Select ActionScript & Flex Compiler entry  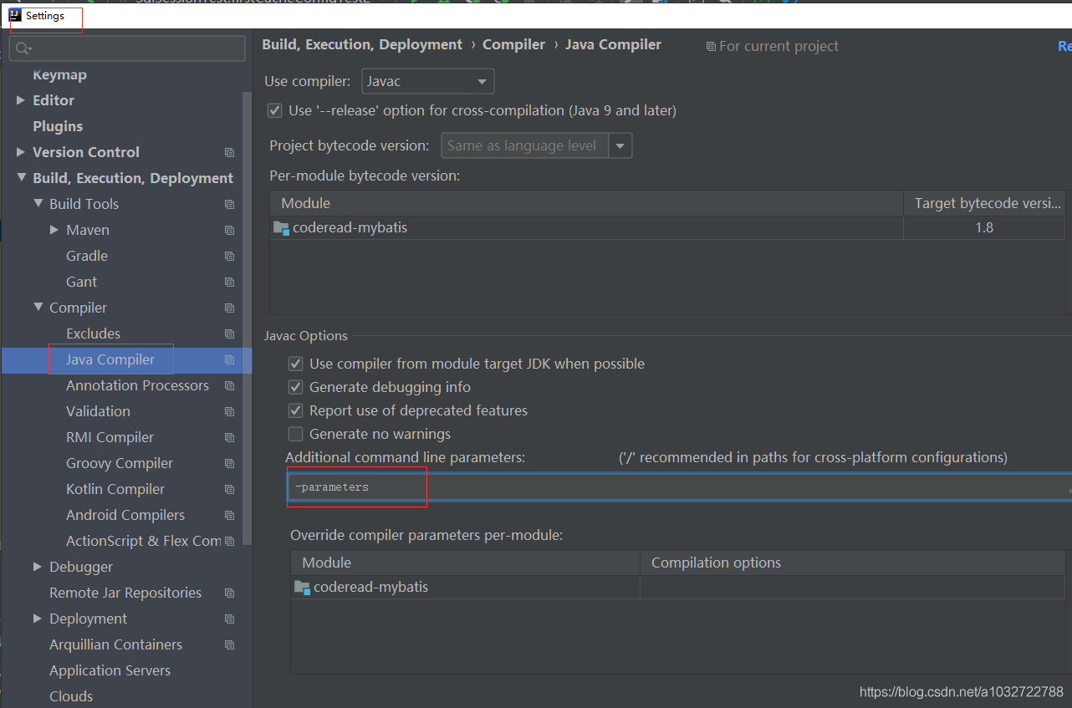click(143, 541)
